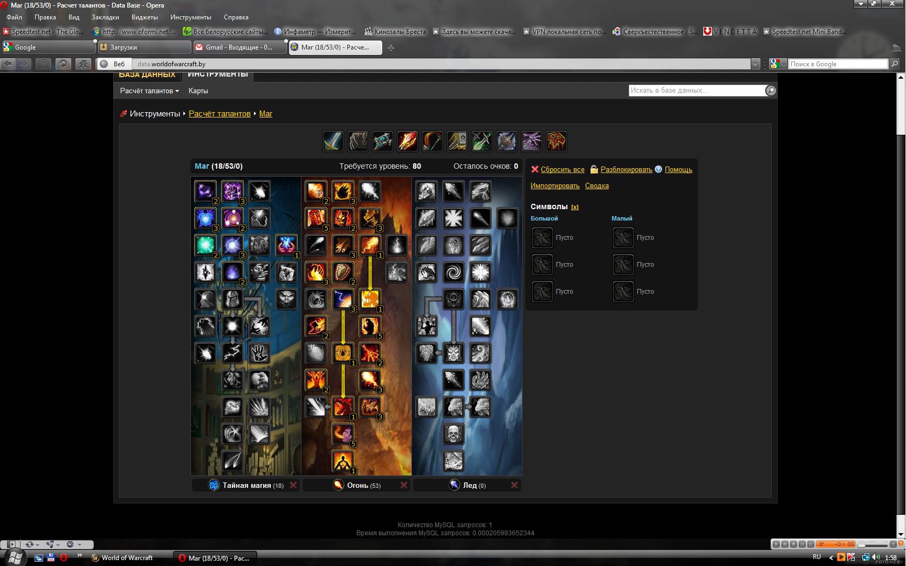Screen dimensions: 906x566
Task: Select the golden gauntlet class icon
Action: [x=457, y=141]
